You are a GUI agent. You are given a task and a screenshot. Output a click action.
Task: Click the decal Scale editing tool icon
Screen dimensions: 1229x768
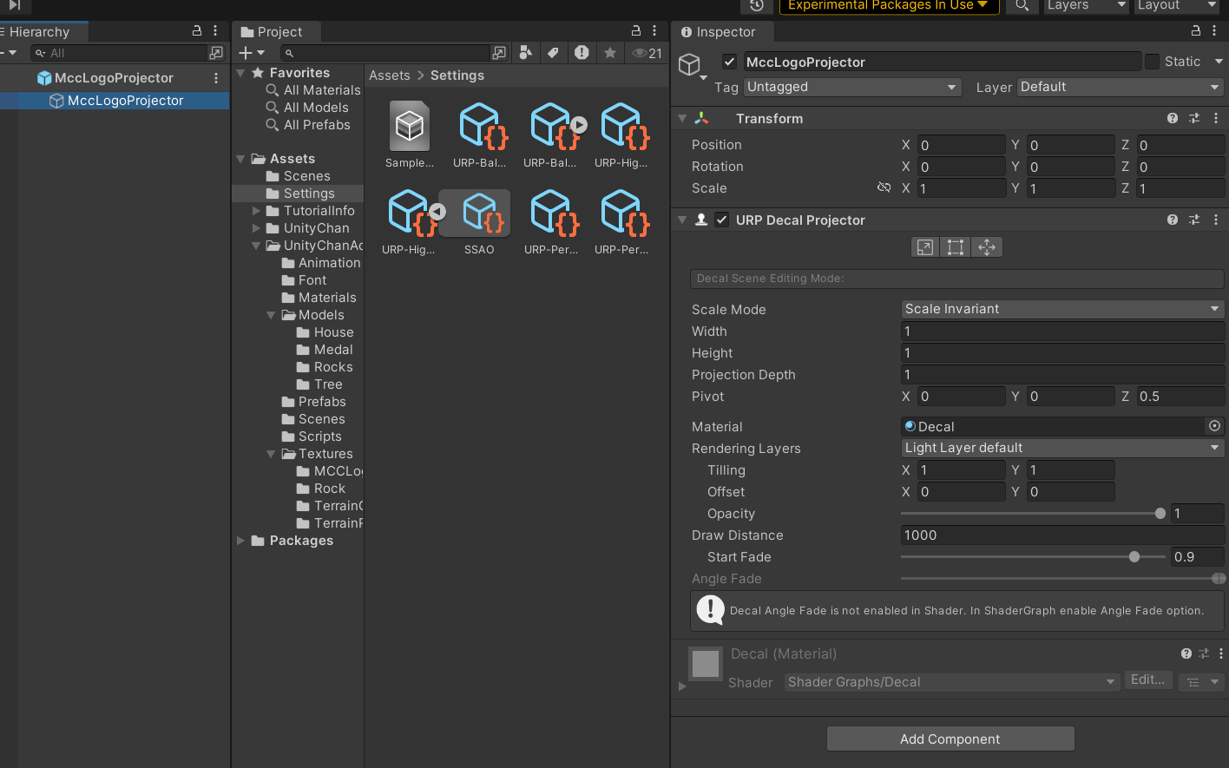(925, 247)
